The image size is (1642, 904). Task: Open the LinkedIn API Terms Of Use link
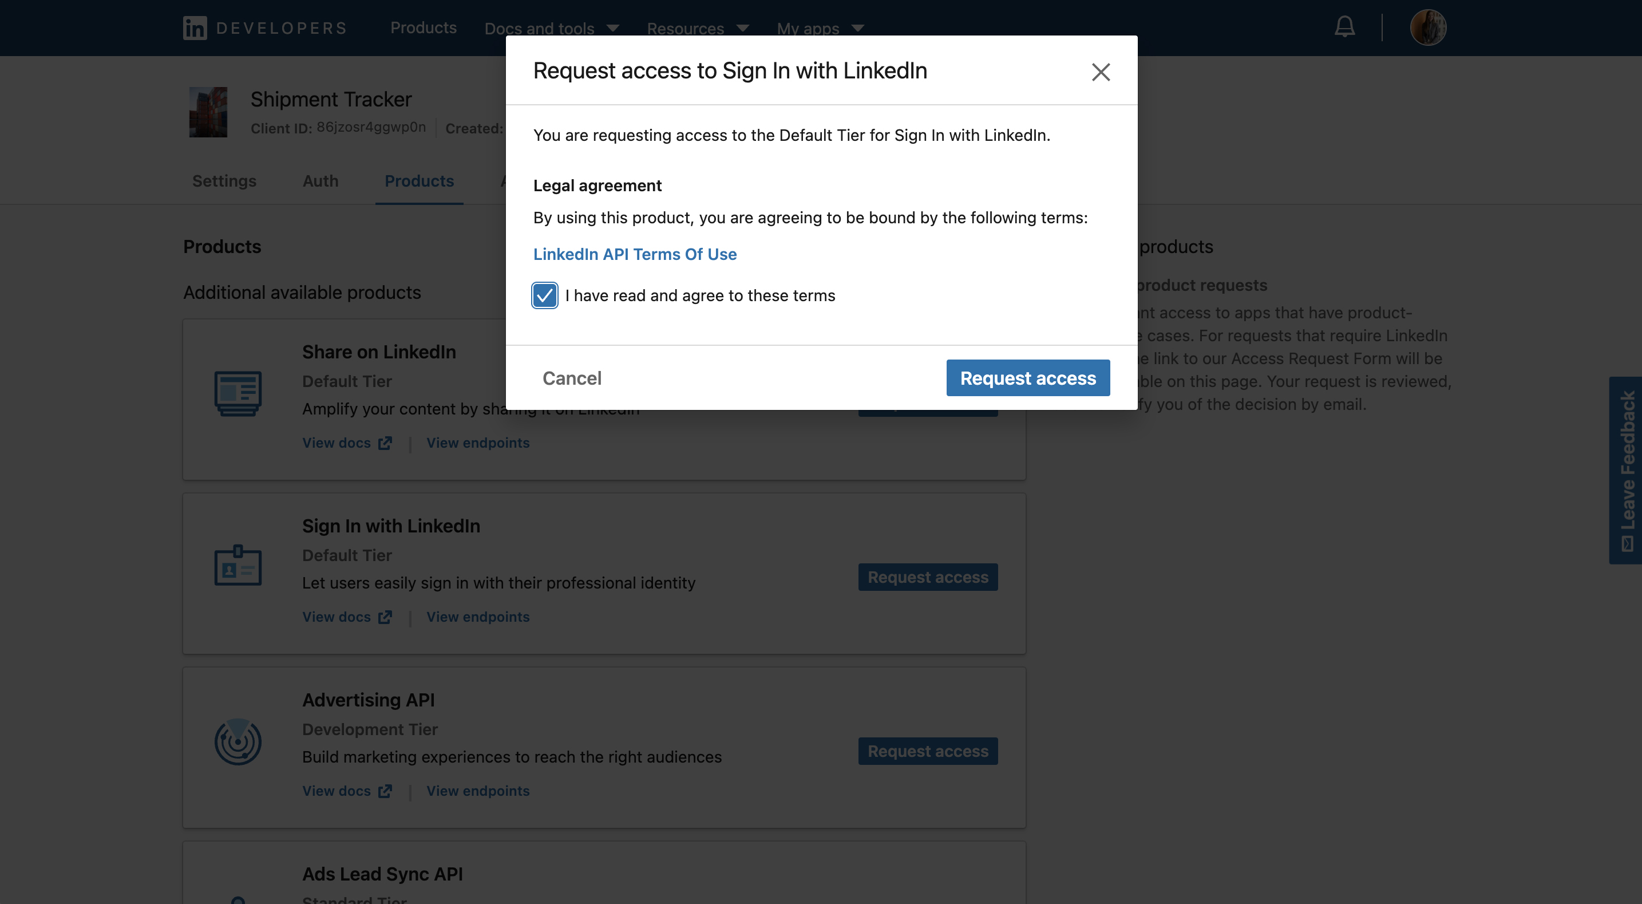point(634,254)
